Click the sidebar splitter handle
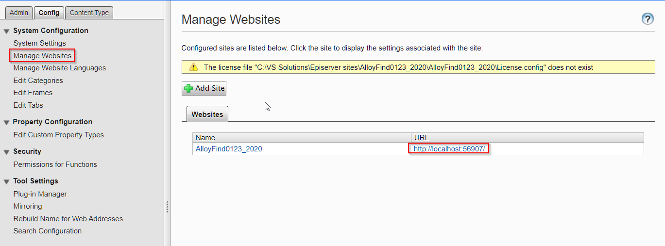The height and width of the screenshot is (246, 665). pyautogui.click(x=167, y=207)
